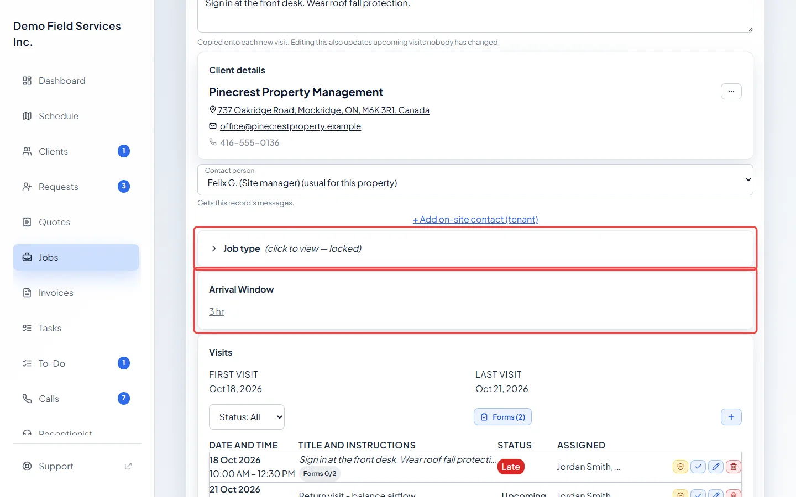Click the Quotes document icon

coord(27,222)
